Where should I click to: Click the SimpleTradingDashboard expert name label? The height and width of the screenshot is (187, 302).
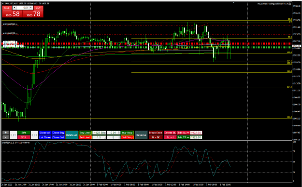click(x=273, y=4)
